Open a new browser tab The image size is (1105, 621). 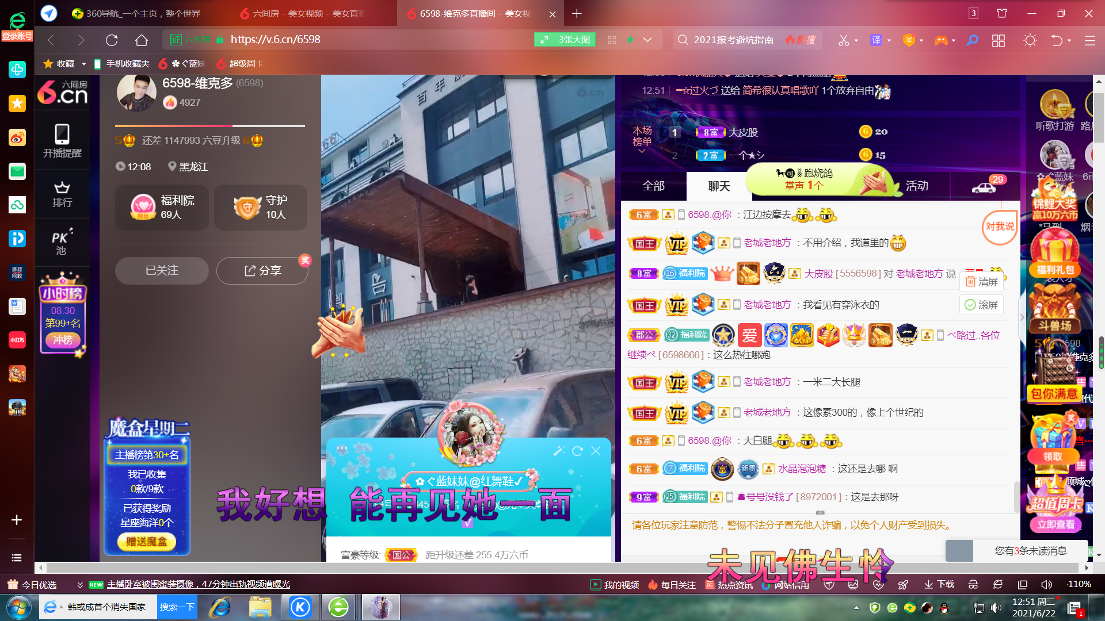[577, 13]
